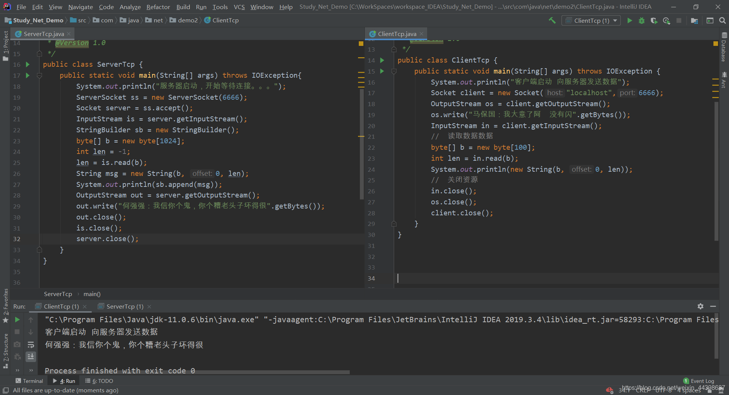Click the ClientTcp editor vertical scrollbar

(x=716, y=171)
